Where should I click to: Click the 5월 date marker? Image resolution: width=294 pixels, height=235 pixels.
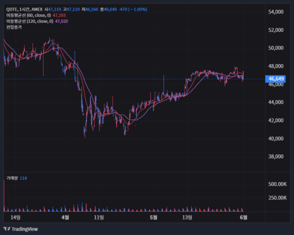coord(153,217)
